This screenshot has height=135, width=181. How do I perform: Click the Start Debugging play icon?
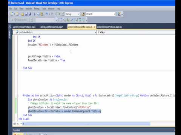[59, 14]
